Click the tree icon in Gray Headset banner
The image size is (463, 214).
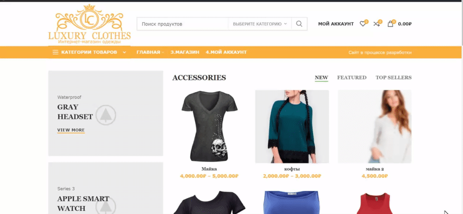click(x=106, y=115)
